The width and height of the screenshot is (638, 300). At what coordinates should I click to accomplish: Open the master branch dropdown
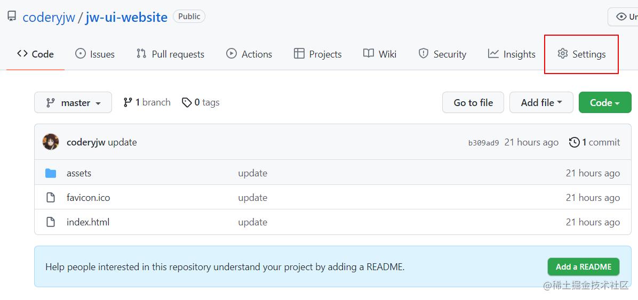coord(73,103)
